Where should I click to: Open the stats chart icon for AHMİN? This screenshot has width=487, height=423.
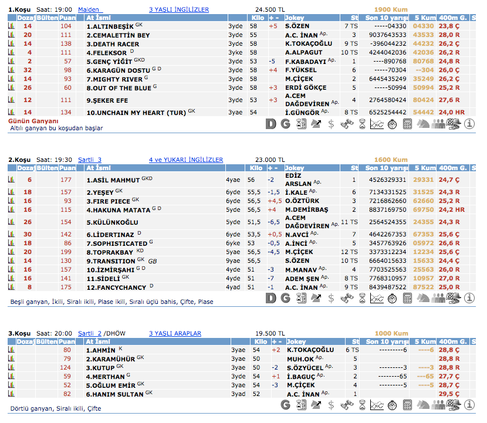[x=11, y=350]
